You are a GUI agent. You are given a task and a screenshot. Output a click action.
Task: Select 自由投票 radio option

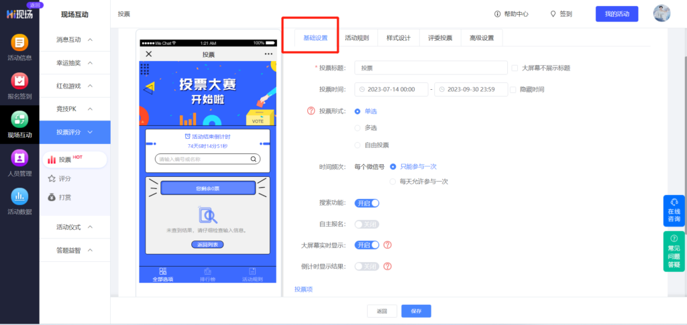358,145
